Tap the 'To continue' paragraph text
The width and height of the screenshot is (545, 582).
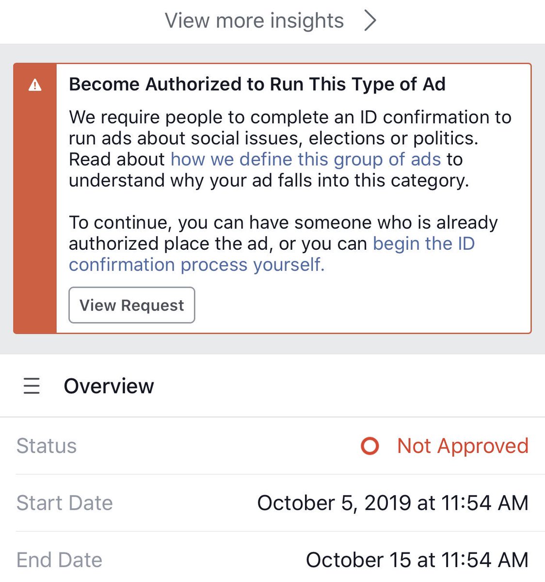tap(283, 243)
